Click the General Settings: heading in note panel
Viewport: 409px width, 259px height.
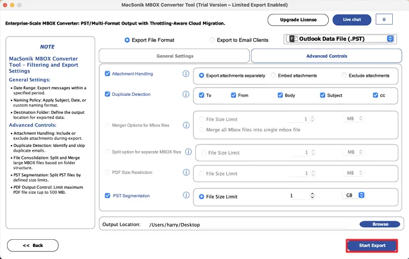click(29, 80)
